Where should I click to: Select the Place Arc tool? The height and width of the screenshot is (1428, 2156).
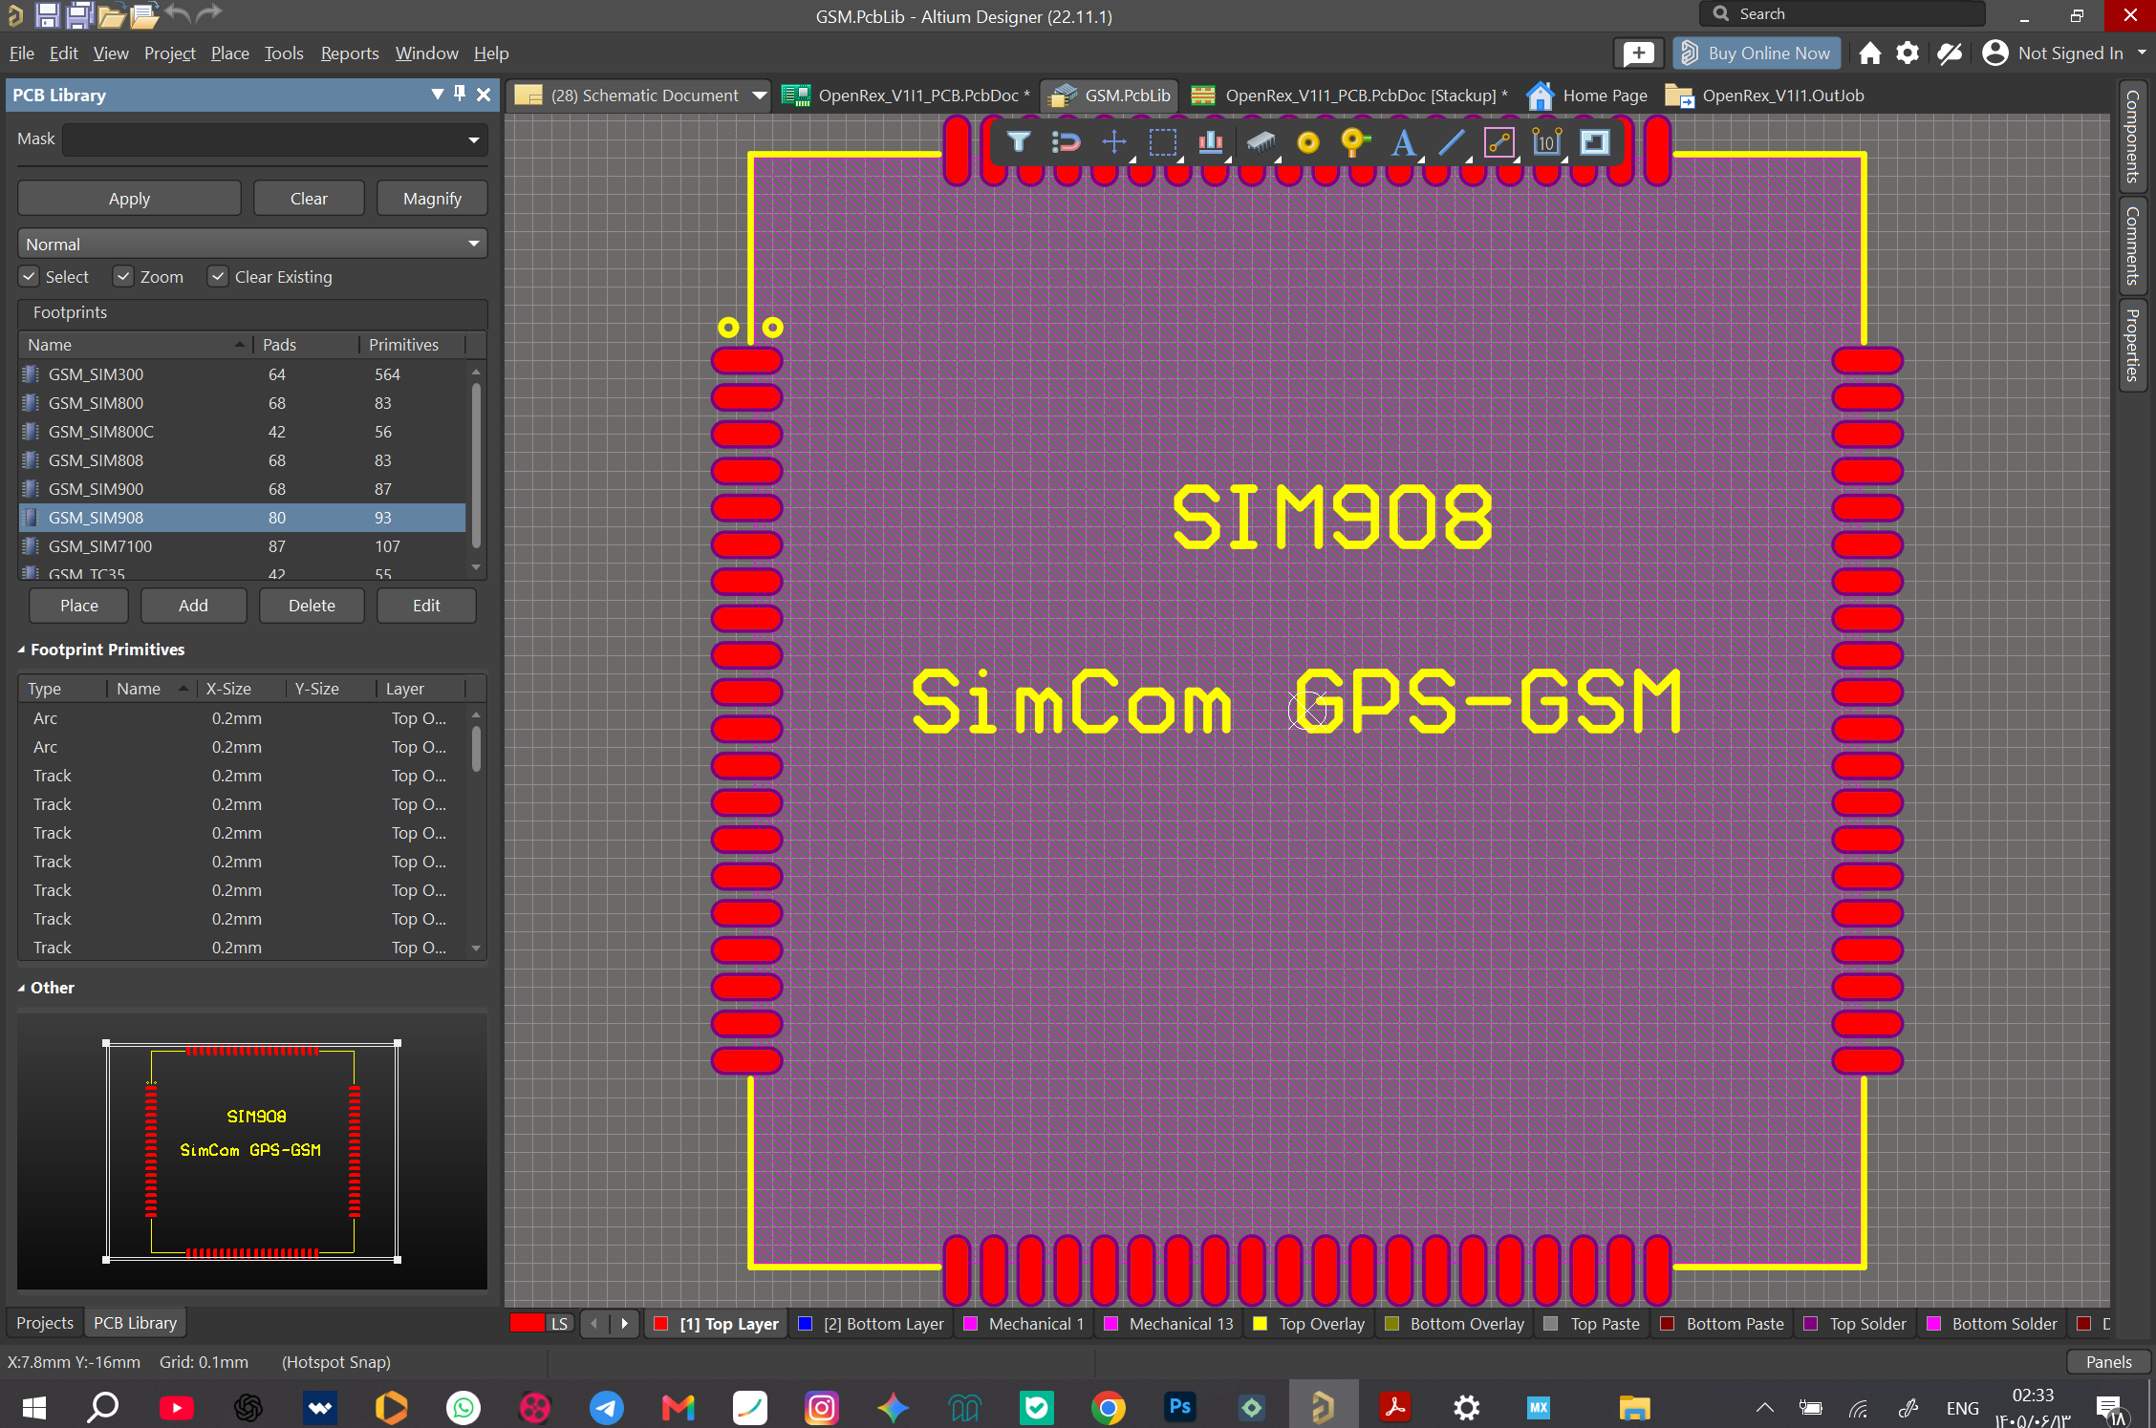[1499, 142]
